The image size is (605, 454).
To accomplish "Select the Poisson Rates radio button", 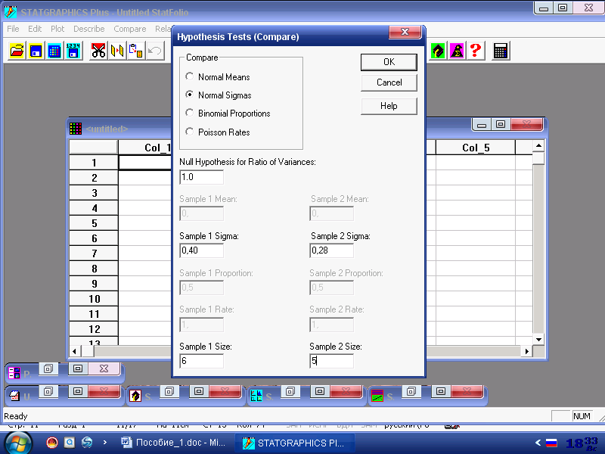I will tap(190, 132).
